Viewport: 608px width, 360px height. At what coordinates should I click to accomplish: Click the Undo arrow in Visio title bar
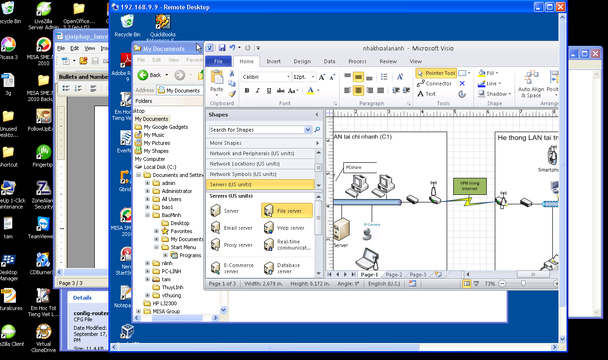[x=232, y=48]
